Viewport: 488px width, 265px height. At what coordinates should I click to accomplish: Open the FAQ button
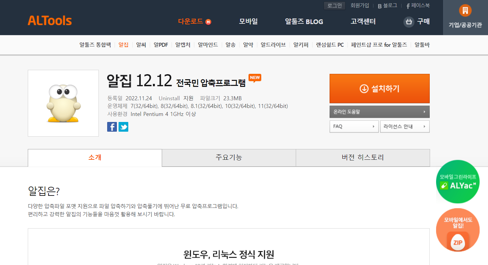(x=354, y=127)
